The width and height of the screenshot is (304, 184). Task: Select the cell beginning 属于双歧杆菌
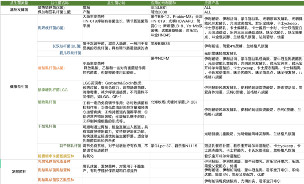(116, 46)
